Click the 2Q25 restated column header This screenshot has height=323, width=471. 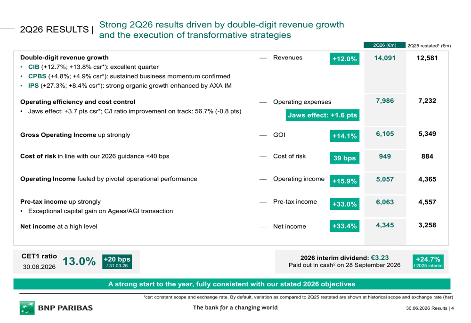pos(429,45)
